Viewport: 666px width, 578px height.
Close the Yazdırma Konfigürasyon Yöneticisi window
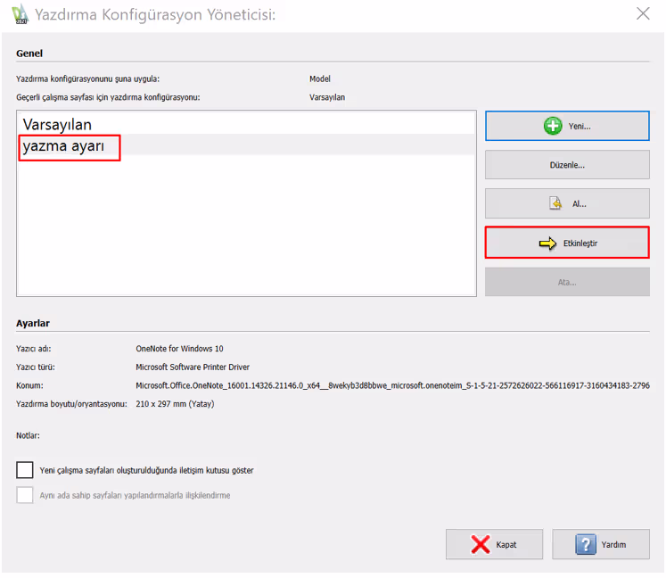tap(643, 13)
